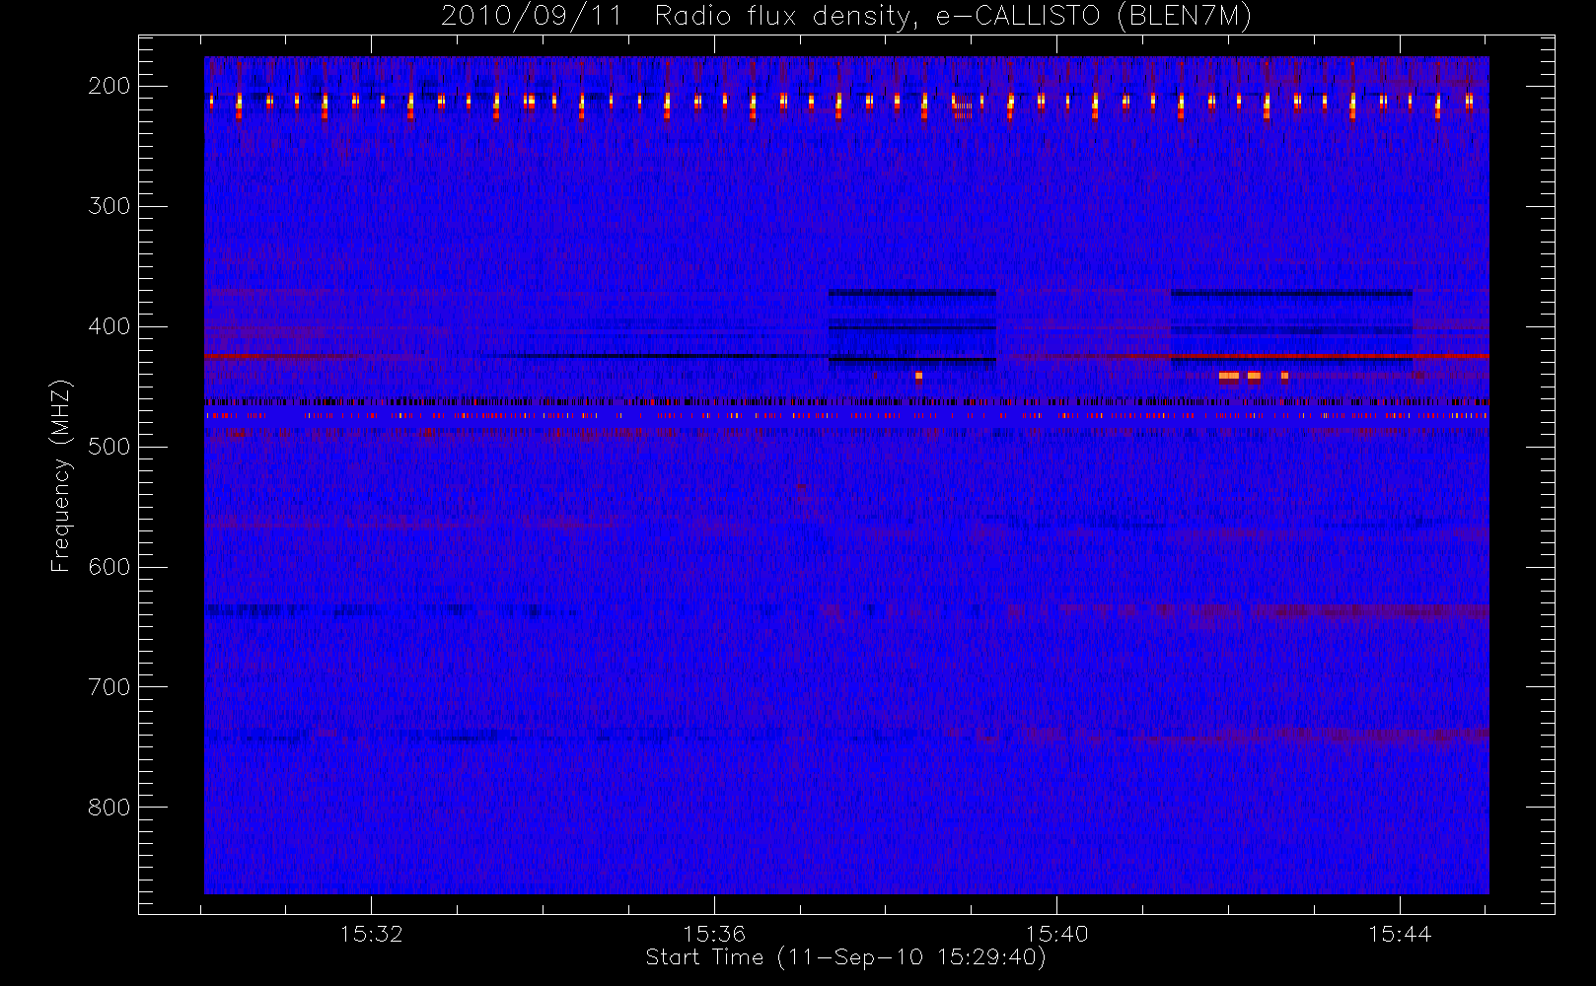Click the 15:32 time tick label

371,934
